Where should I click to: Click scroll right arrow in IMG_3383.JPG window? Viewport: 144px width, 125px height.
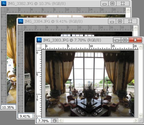(136, 121)
